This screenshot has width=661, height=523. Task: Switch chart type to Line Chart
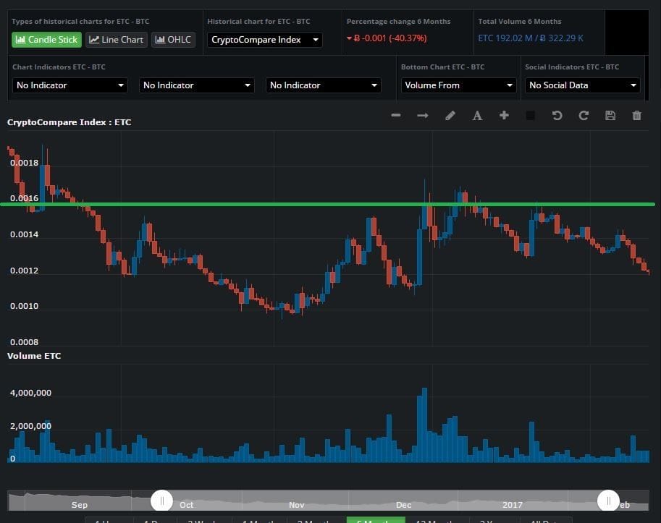pos(117,40)
